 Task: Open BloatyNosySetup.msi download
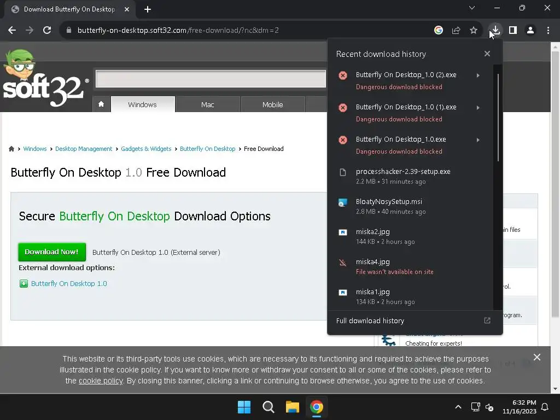point(410,206)
